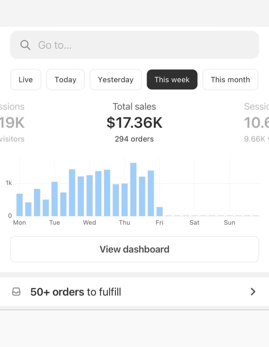The height and width of the screenshot is (347, 269).
Task: Switch to This month view
Action: click(230, 80)
